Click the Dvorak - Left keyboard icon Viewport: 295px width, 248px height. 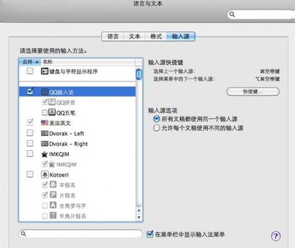tap(44, 133)
